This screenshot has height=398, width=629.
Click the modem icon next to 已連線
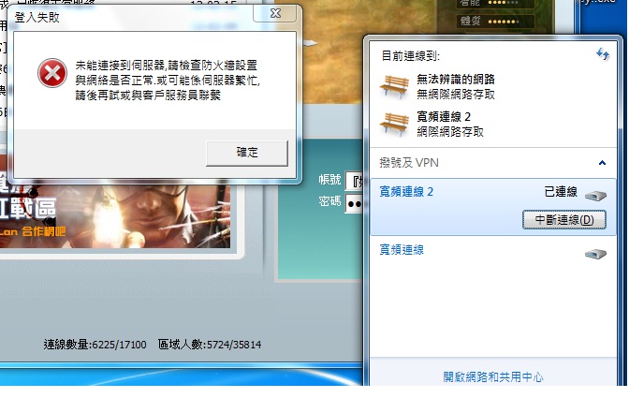tap(595, 196)
